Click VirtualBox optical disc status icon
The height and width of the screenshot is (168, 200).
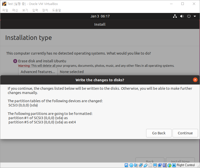[x=131, y=165]
